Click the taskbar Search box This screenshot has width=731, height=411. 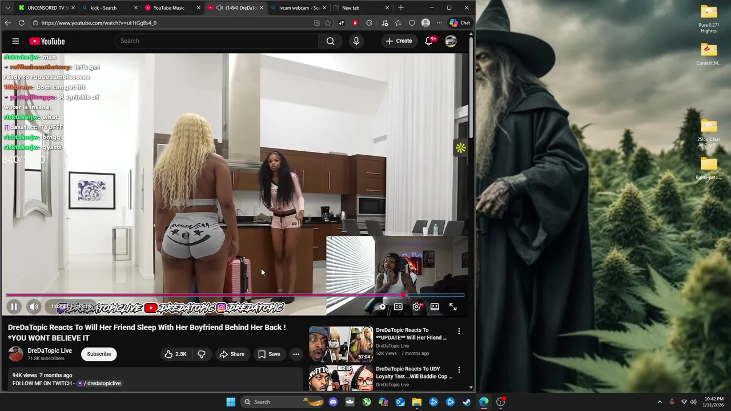click(283, 402)
